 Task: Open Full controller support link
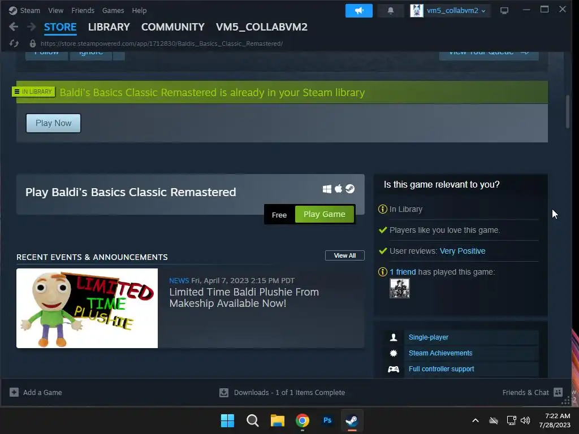tap(441, 369)
